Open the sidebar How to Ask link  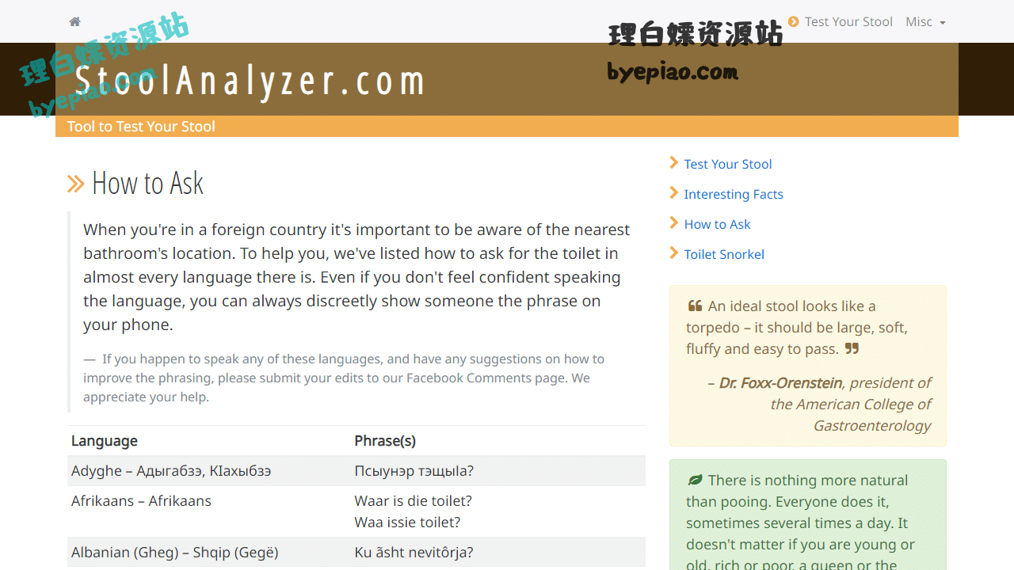click(717, 224)
